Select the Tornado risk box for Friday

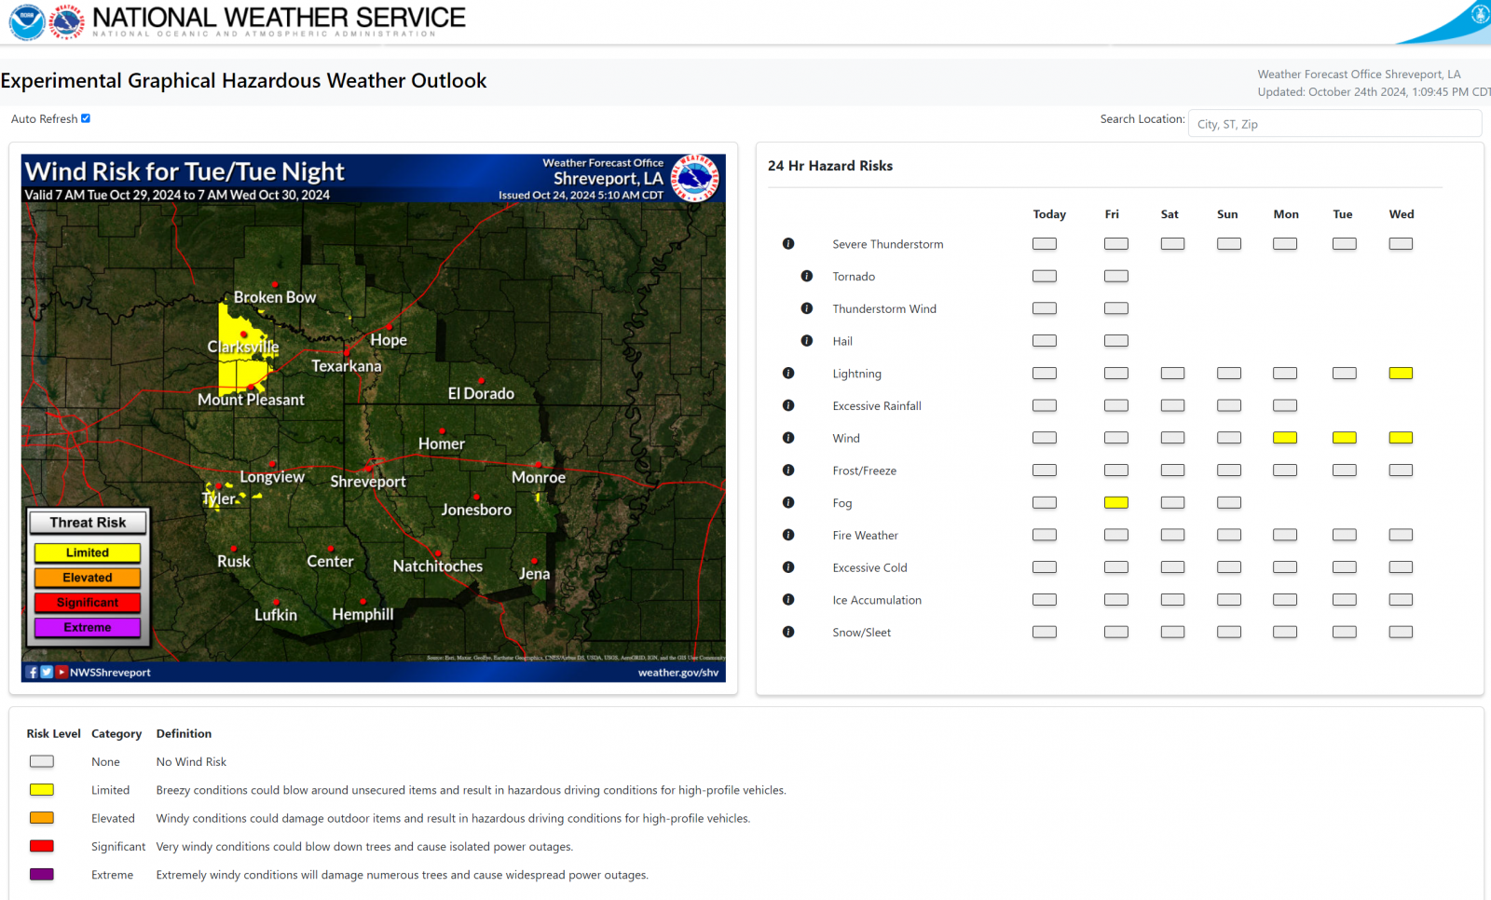(x=1116, y=276)
